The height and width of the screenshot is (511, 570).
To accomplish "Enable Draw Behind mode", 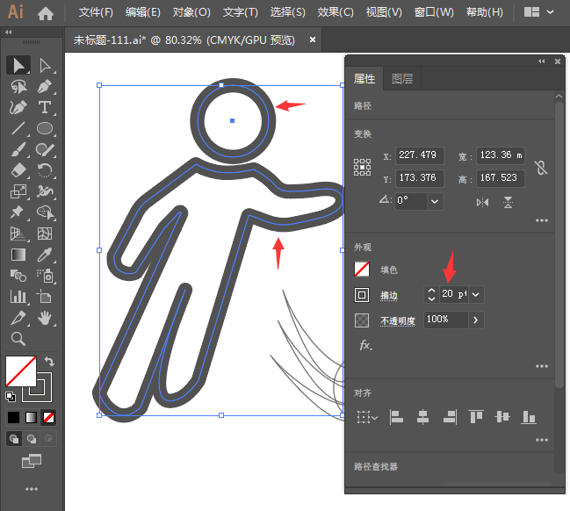I will pyautogui.click(x=32, y=439).
